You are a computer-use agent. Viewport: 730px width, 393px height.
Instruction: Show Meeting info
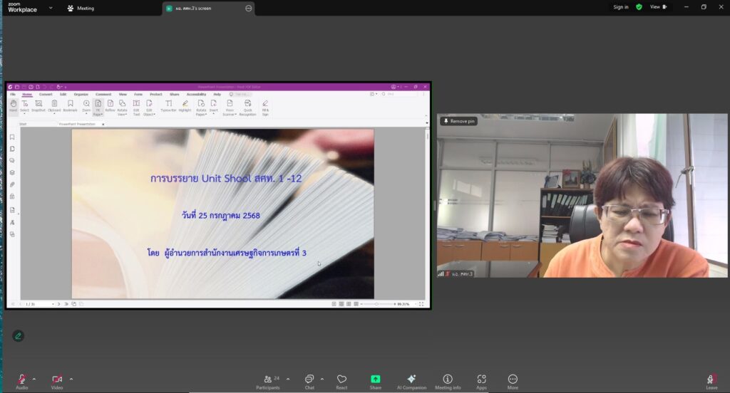point(448,382)
